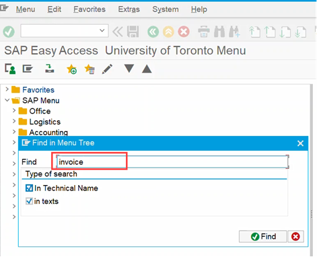
Task: Open the Edit menu
Action: (54, 9)
